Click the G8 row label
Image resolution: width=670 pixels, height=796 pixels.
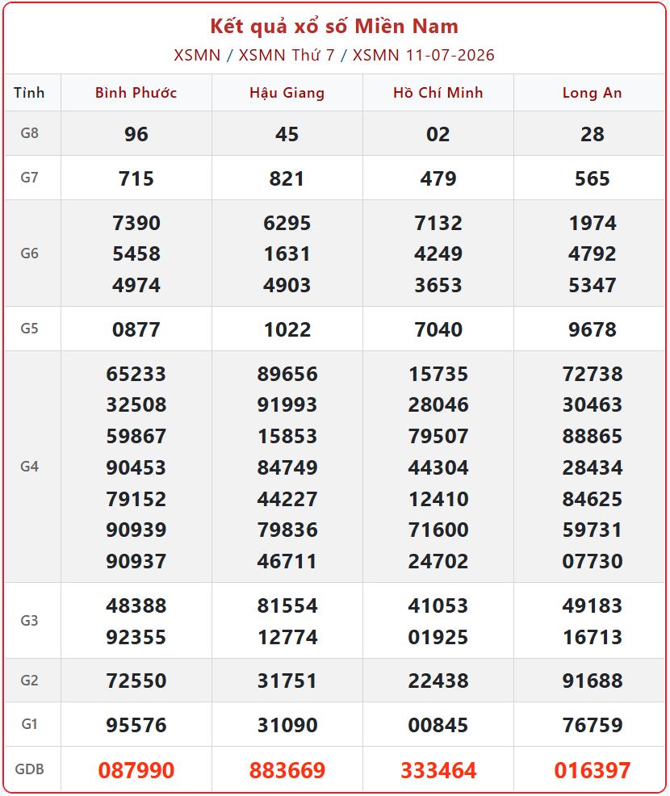pyautogui.click(x=29, y=133)
